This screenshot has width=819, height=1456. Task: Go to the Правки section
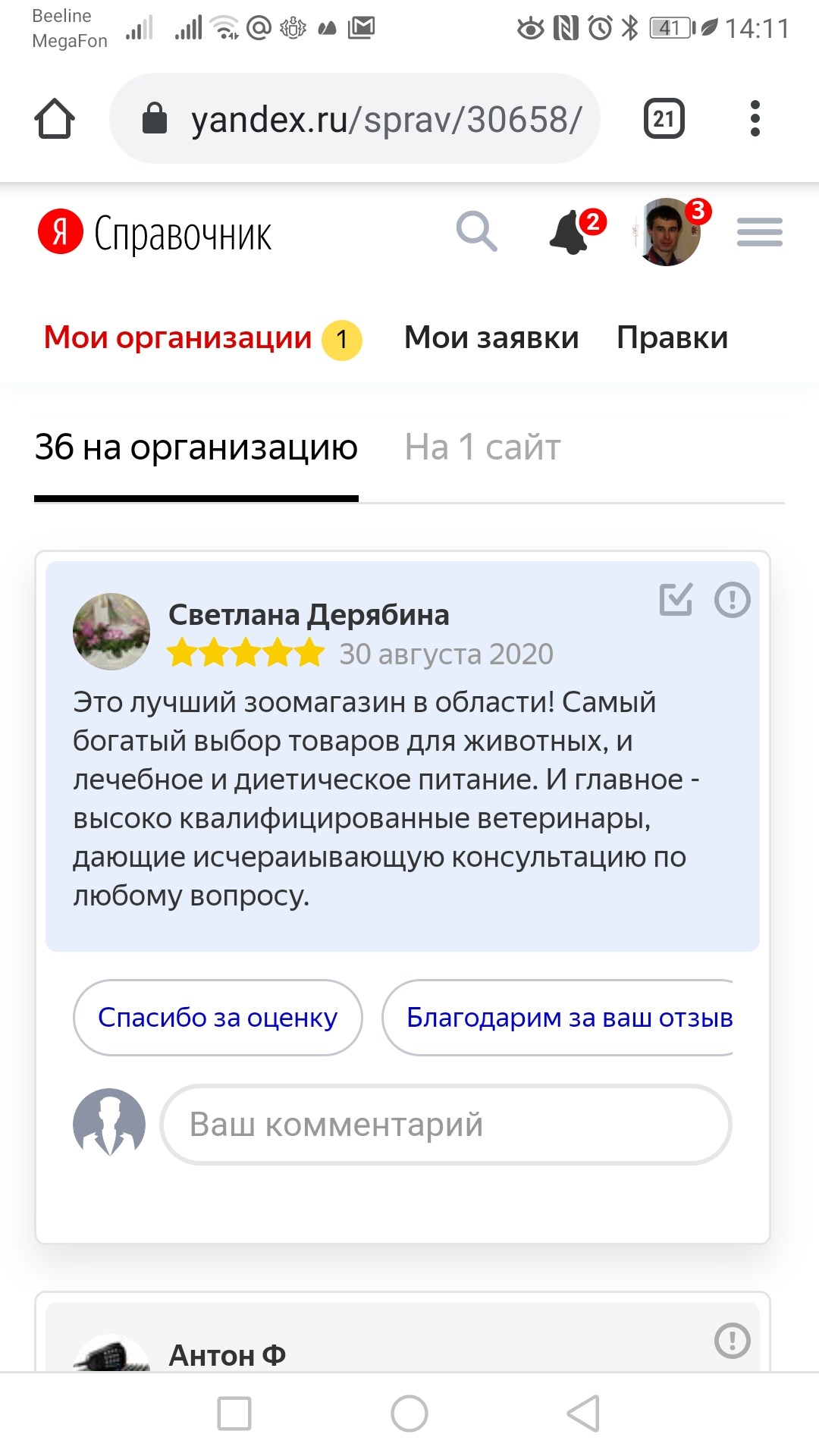point(673,338)
